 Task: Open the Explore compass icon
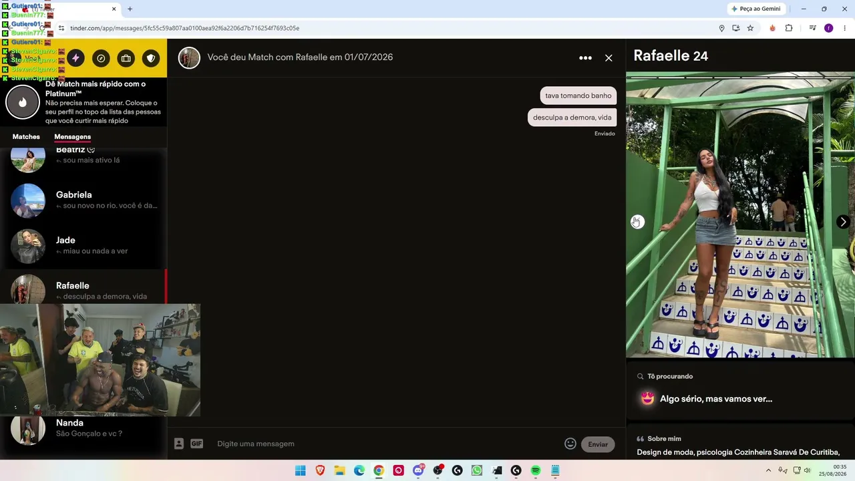(101, 58)
